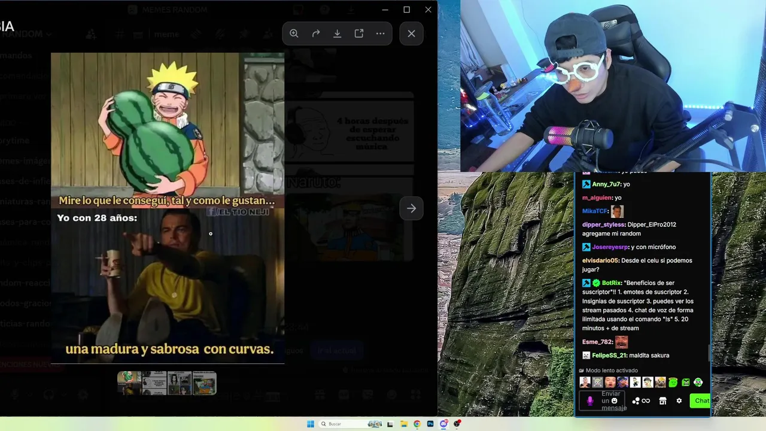Click the chat panel vertical scrollbar

coord(709,353)
